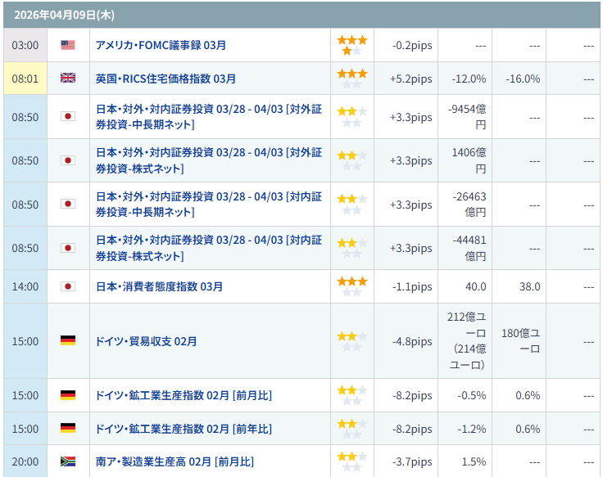Click the United States flag icon
Screen dimensions: 603x477
68,46
